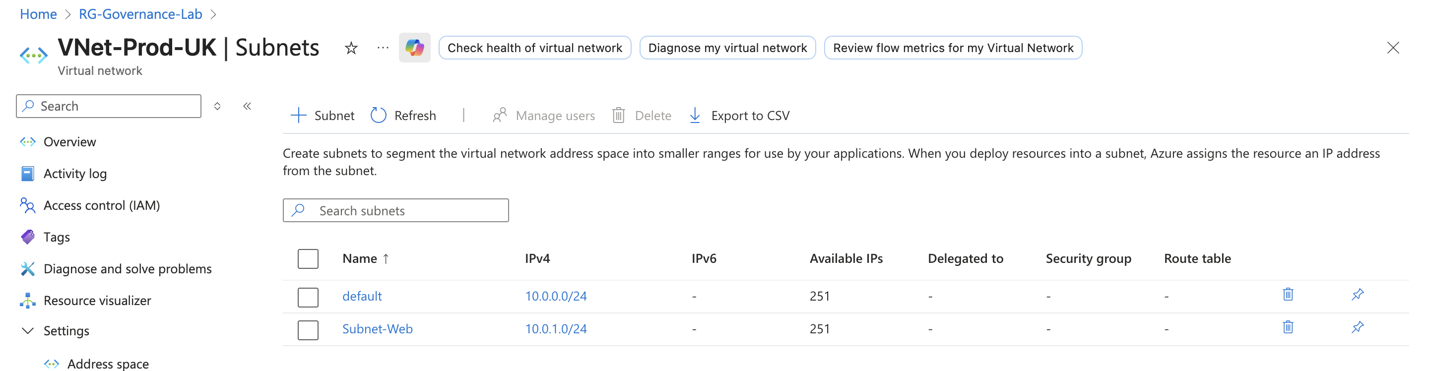1429x371 pixels.
Task: Click Diagnose my virtual network
Action: tap(727, 48)
